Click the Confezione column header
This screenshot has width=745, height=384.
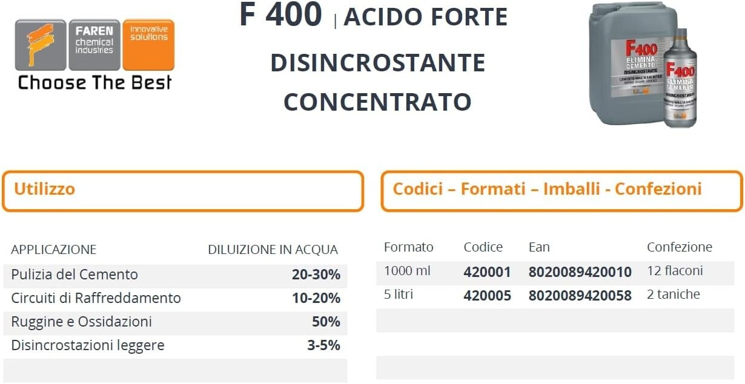pyautogui.click(x=679, y=247)
